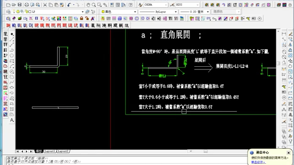Select the Circle draw tool
294x165 pixels.
(x=12, y=72)
